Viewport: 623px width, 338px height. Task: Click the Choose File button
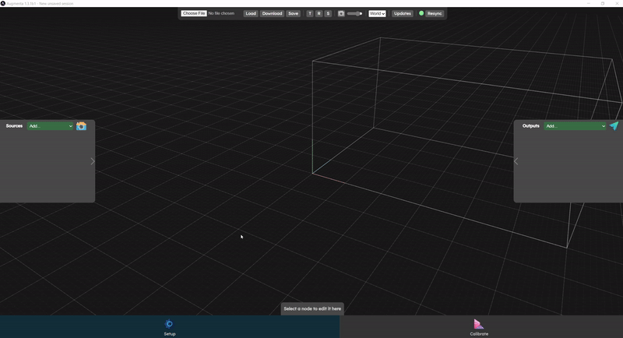click(x=194, y=13)
